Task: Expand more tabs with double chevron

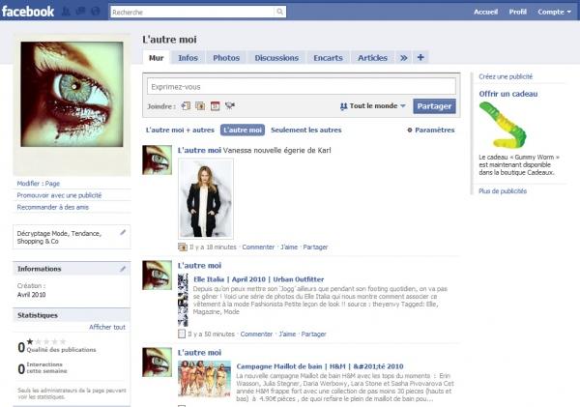Action: point(403,58)
